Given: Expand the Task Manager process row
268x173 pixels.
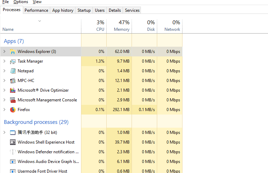Looking at the screenshot, I should coord(5,61).
